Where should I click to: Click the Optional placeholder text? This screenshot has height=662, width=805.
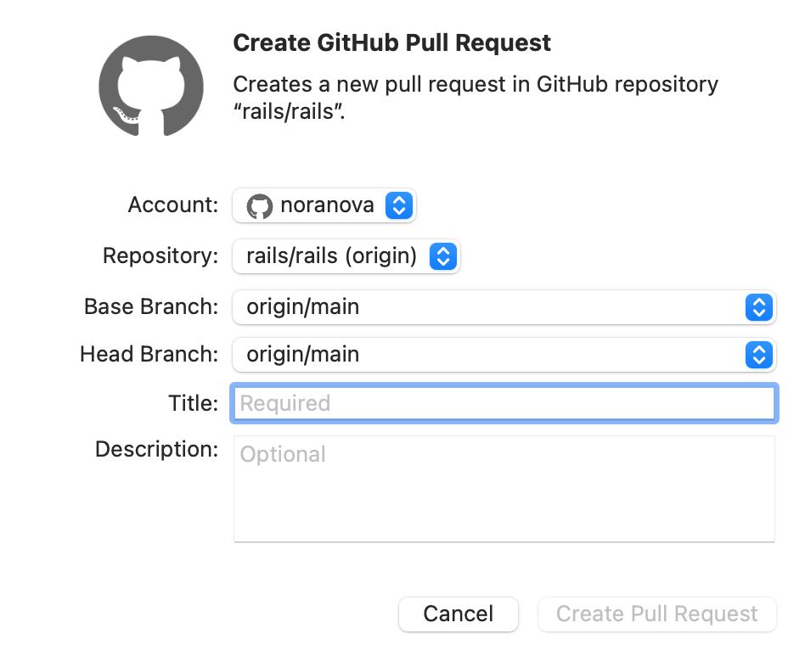coord(283,455)
